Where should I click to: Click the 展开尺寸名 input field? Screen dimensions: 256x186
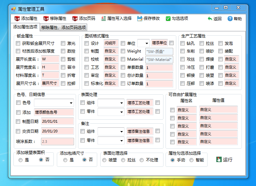(50, 83)
